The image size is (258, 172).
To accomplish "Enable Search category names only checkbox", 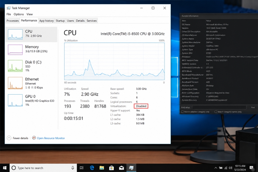I will [x=216, y=112].
